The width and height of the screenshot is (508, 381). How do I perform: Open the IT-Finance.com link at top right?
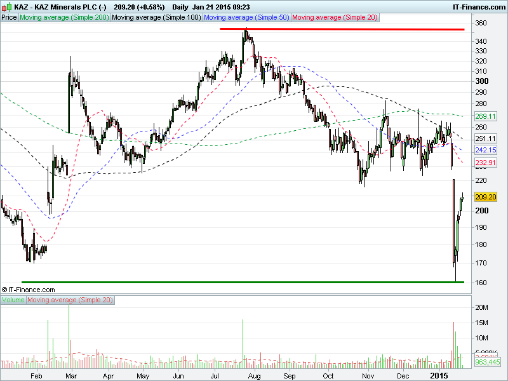pos(478,6)
